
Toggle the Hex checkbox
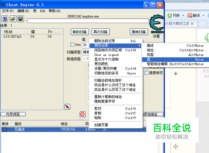coord(72,45)
